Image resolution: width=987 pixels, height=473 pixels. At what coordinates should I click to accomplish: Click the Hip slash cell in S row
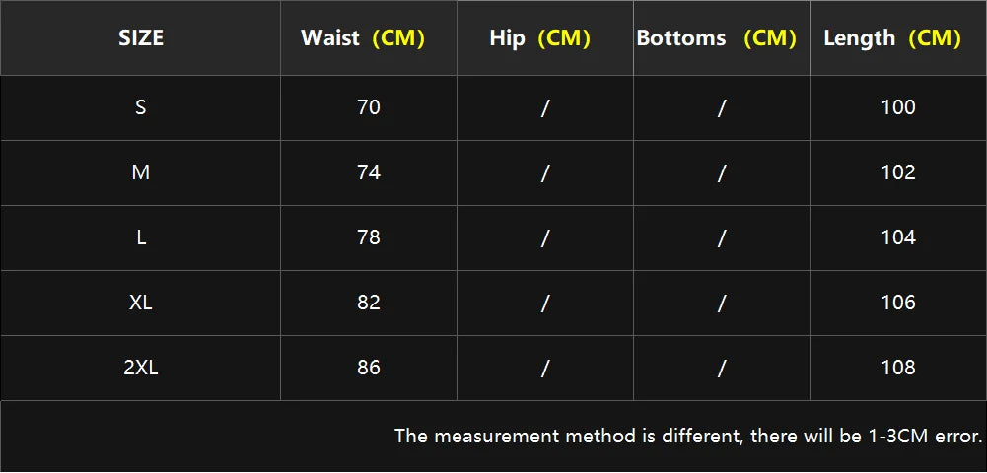(545, 108)
